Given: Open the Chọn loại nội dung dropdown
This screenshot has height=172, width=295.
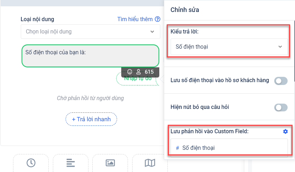Looking at the screenshot, I should tap(90, 32).
